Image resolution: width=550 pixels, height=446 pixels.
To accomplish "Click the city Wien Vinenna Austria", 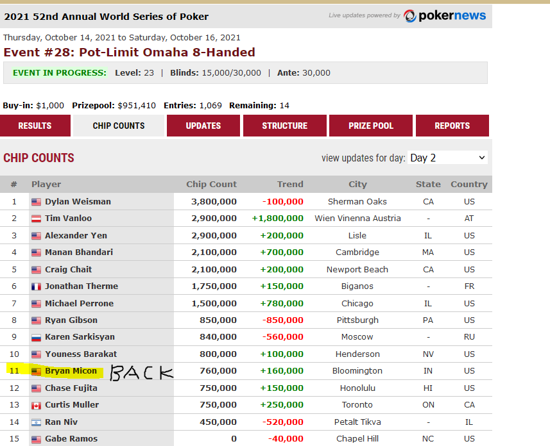I will pyautogui.click(x=357, y=219).
